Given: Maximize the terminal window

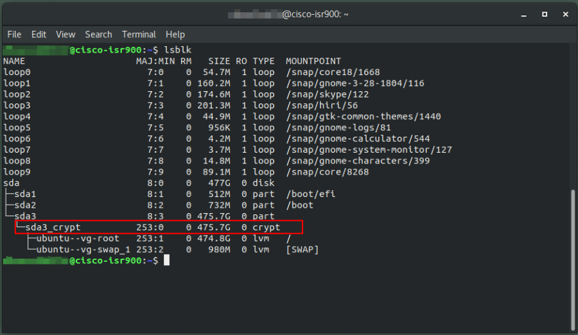Looking at the screenshot, I should pos(545,14).
